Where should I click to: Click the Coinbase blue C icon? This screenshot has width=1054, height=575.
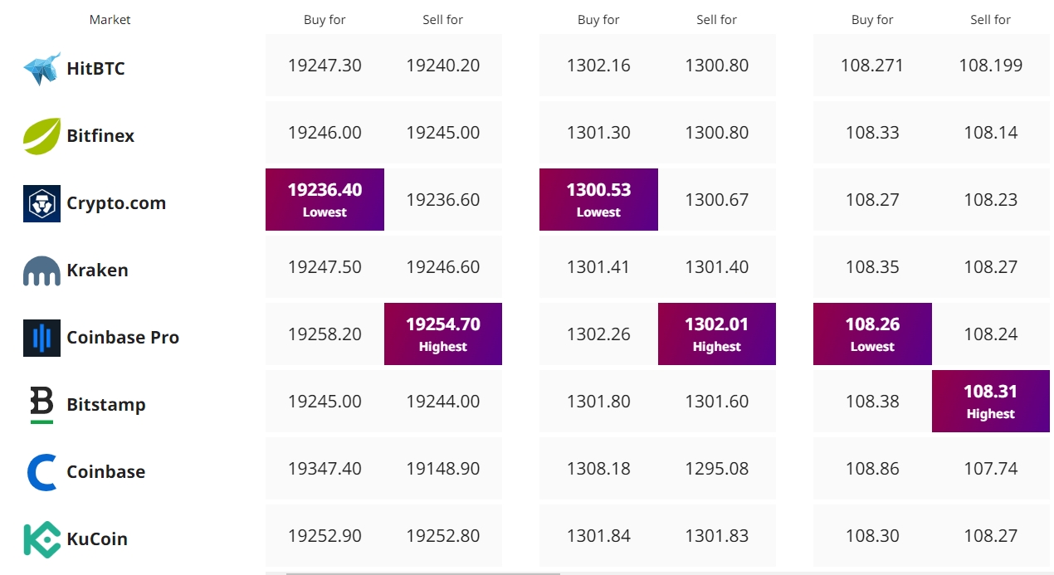pos(42,472)
